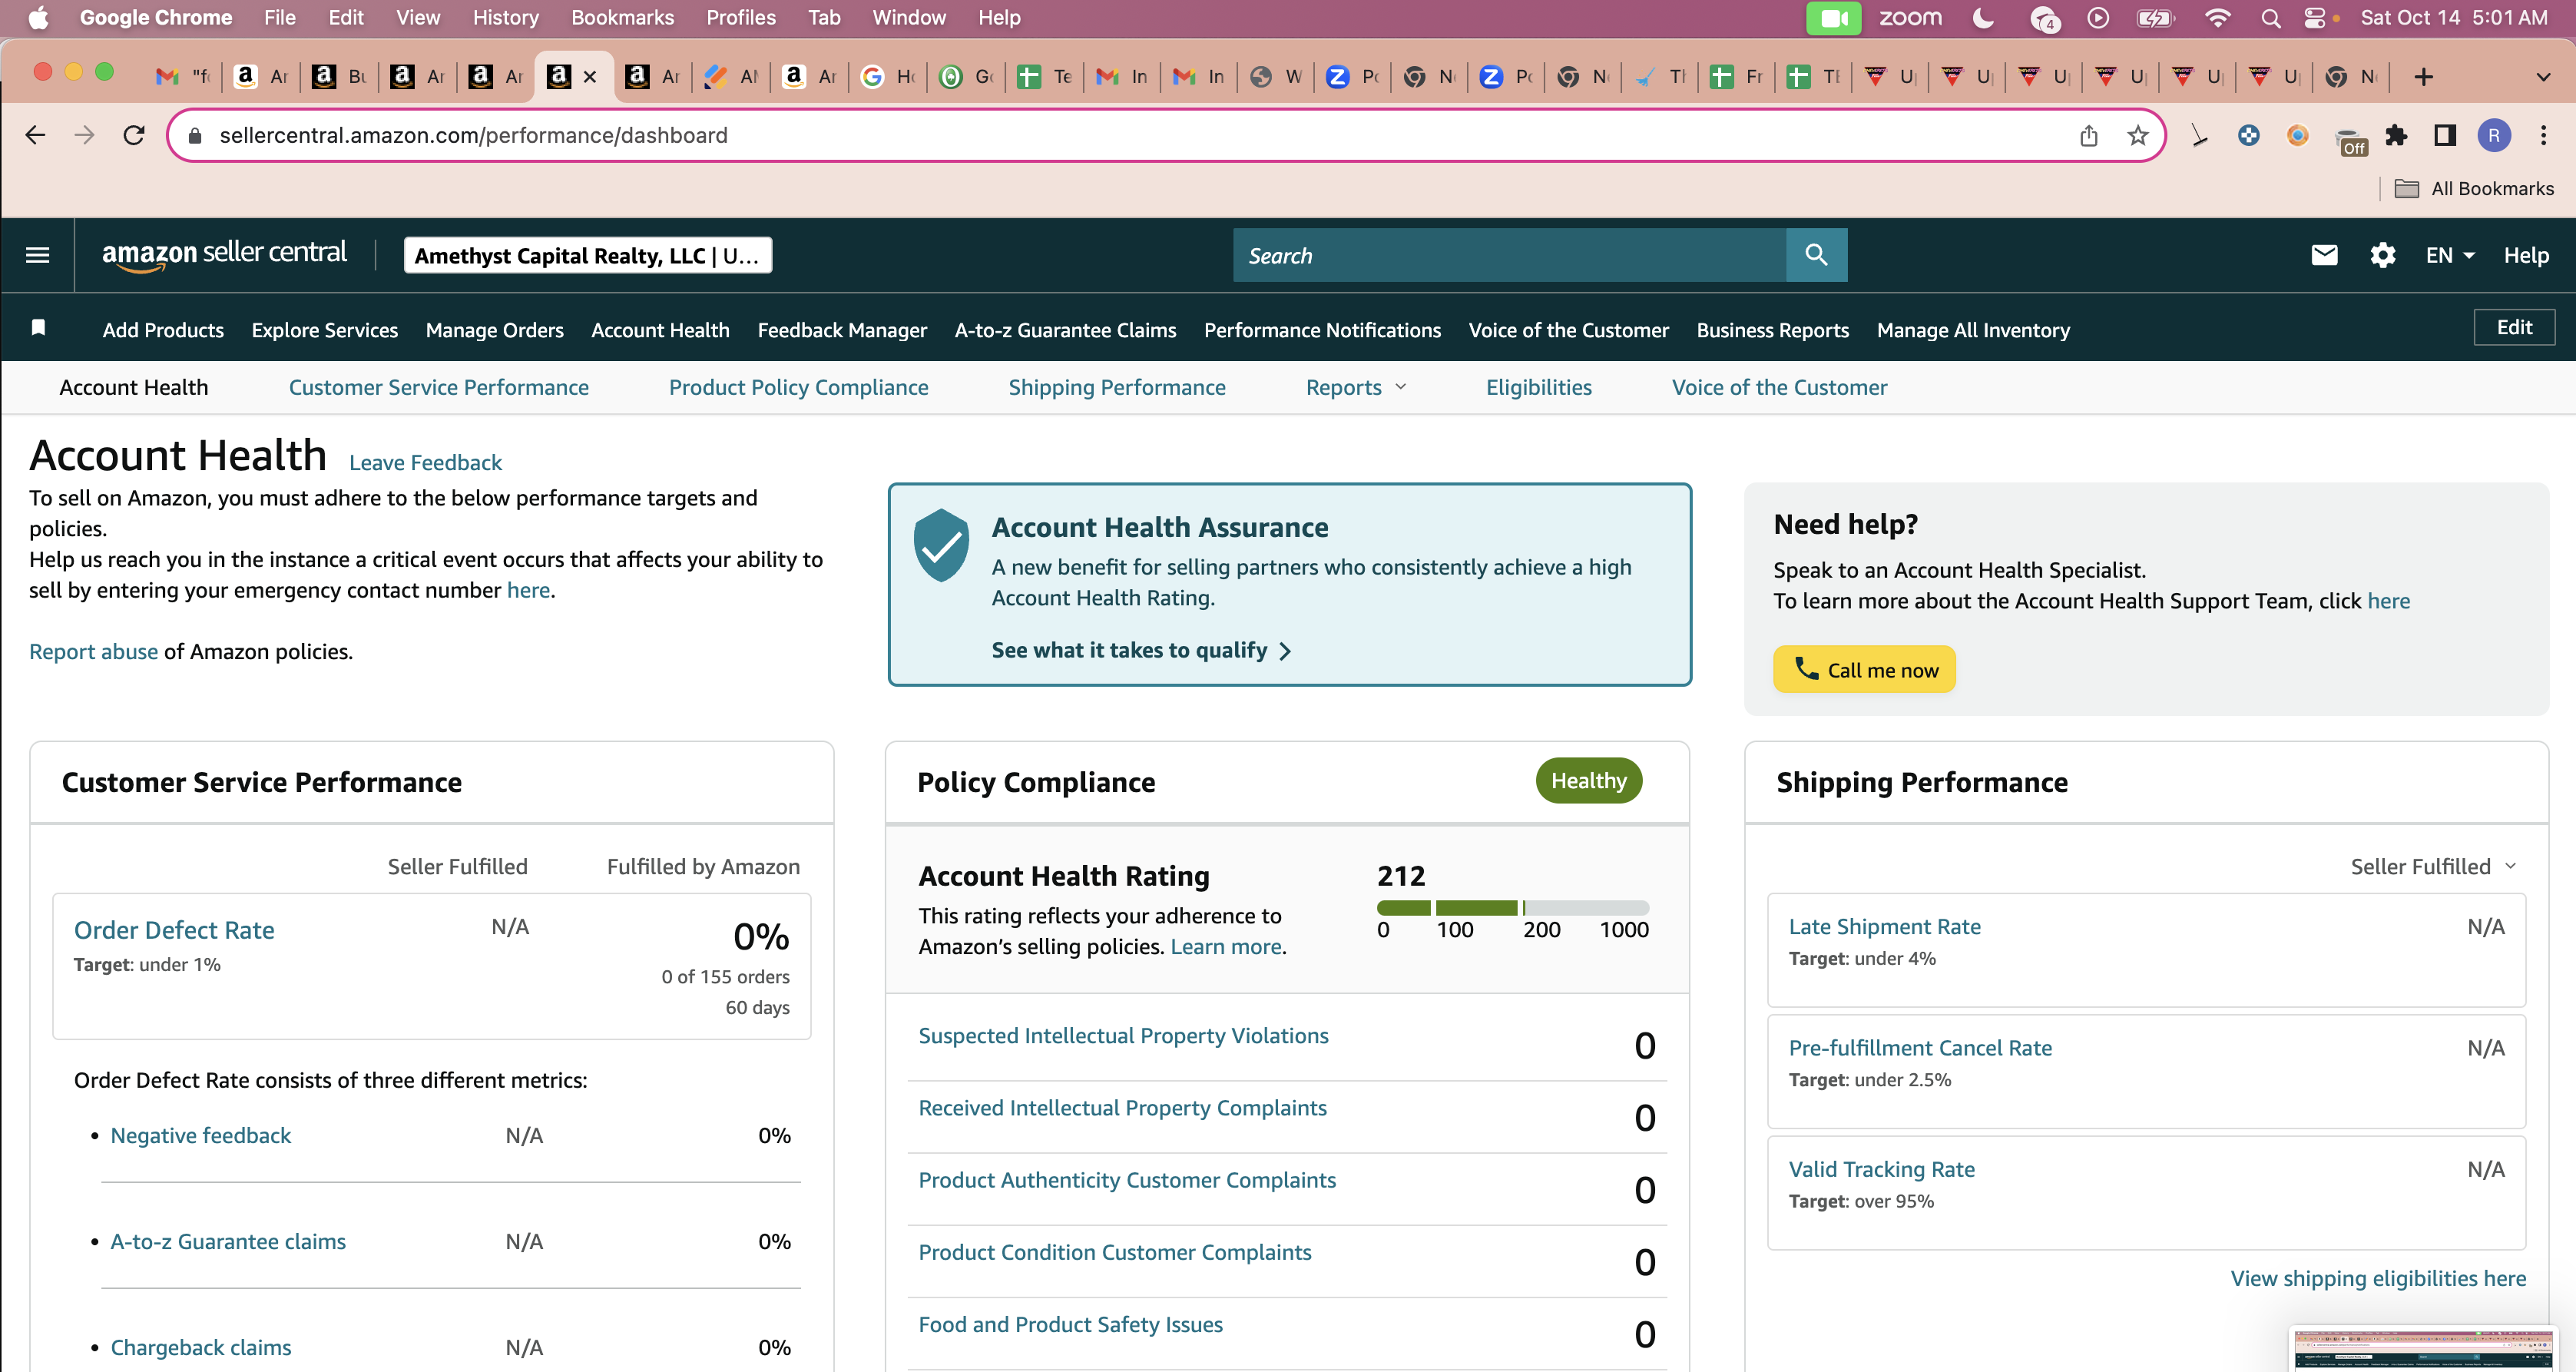Screen dimensions: 2576x1372
Task: Go to the Eligibilities tab
Action: point(1539,387)
